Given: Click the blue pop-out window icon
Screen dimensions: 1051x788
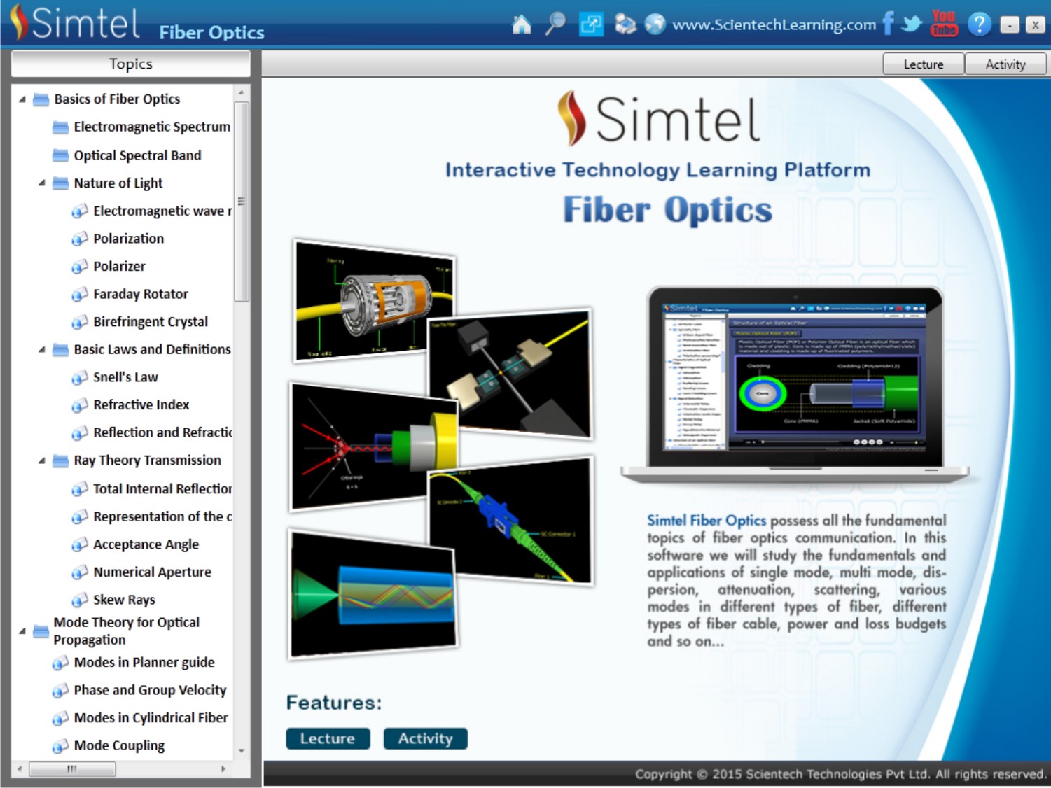Looking at the screenshot, I should point(591,24).
